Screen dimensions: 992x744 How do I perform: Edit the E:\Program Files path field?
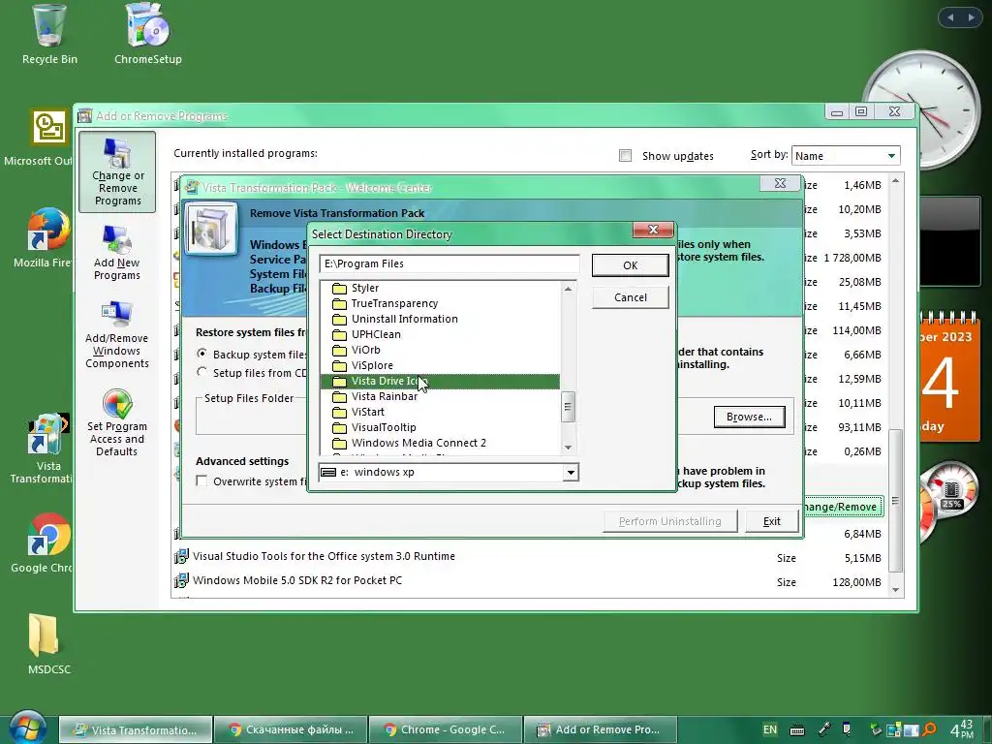[x=449, y=263]
